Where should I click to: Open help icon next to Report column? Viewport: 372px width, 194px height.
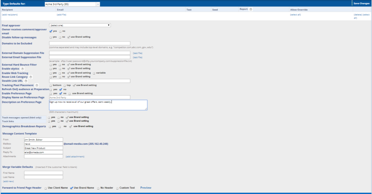point(251,9)
